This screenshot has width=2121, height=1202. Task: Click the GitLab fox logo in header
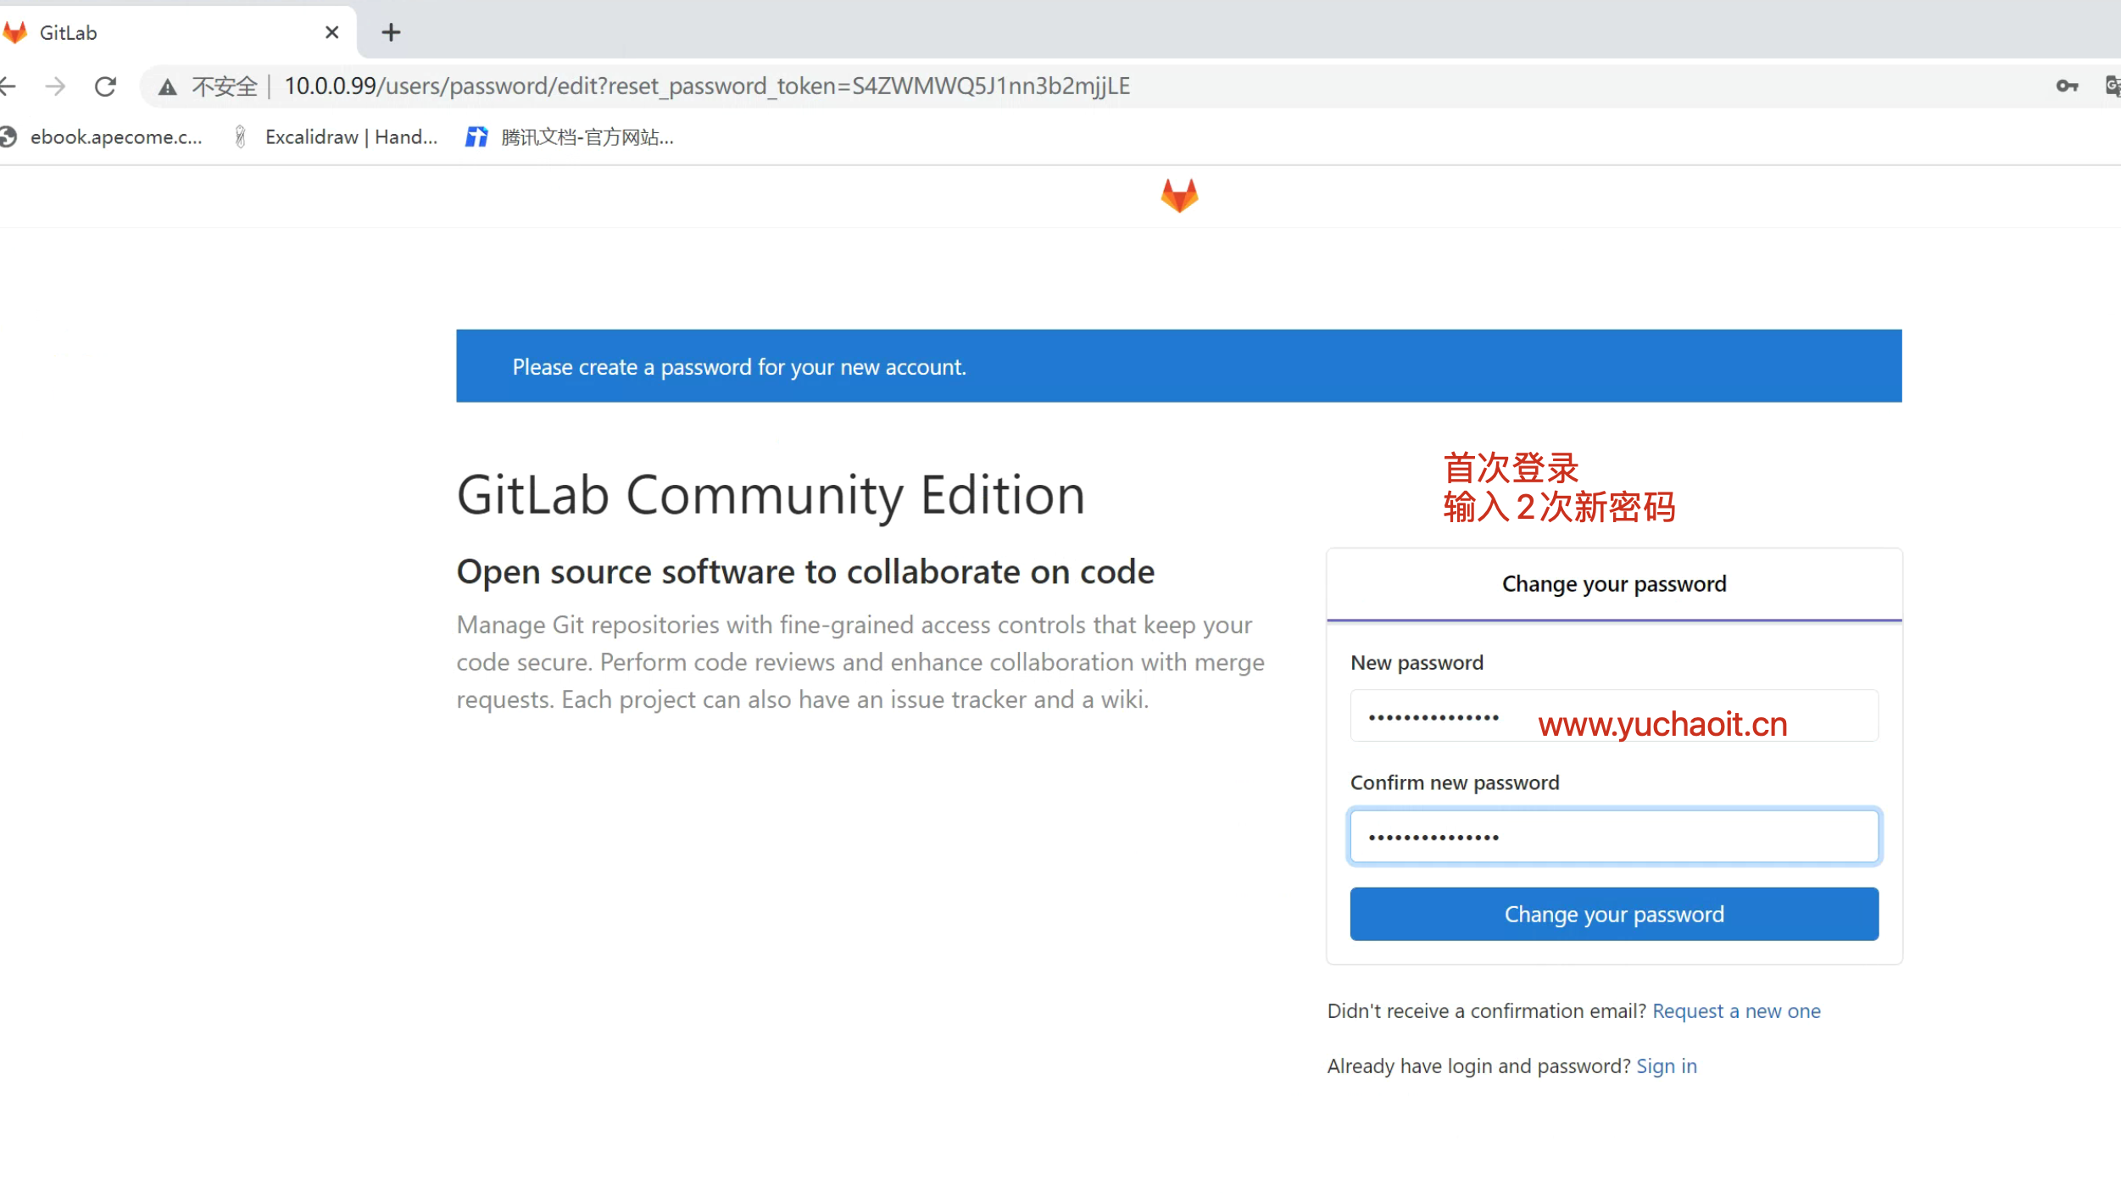click(1178, 196)
